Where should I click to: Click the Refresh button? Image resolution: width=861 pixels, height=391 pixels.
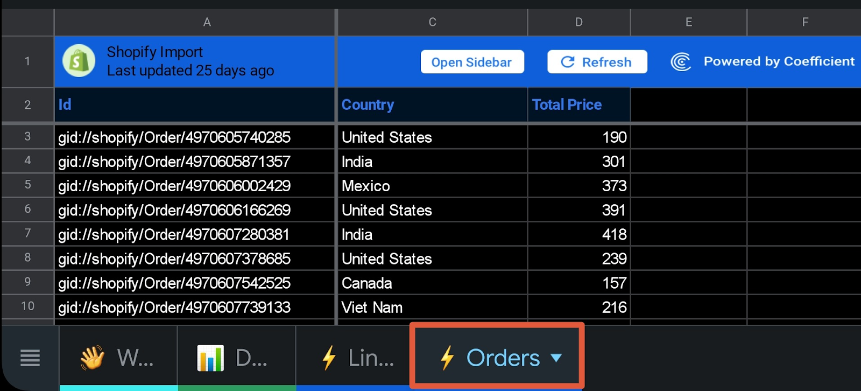[597, 62]
